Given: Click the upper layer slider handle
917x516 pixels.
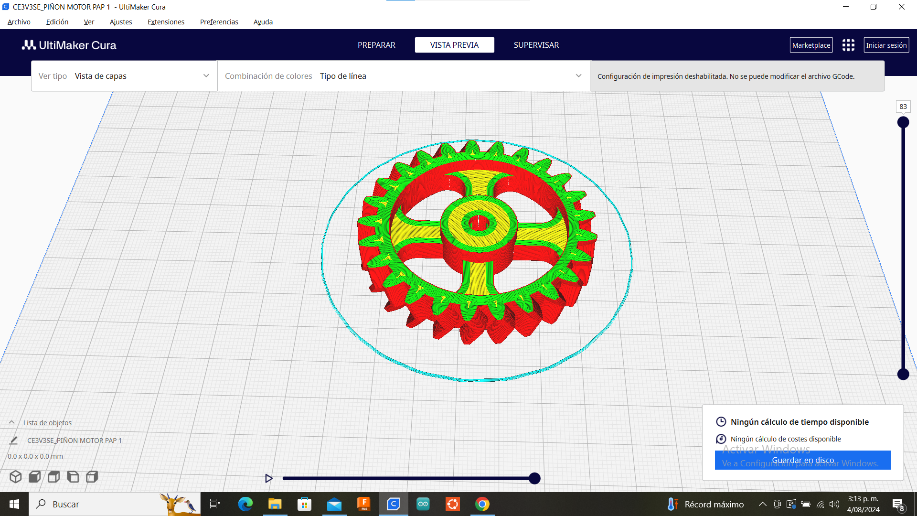Looking at the screenshot, I should coord(903,122).
